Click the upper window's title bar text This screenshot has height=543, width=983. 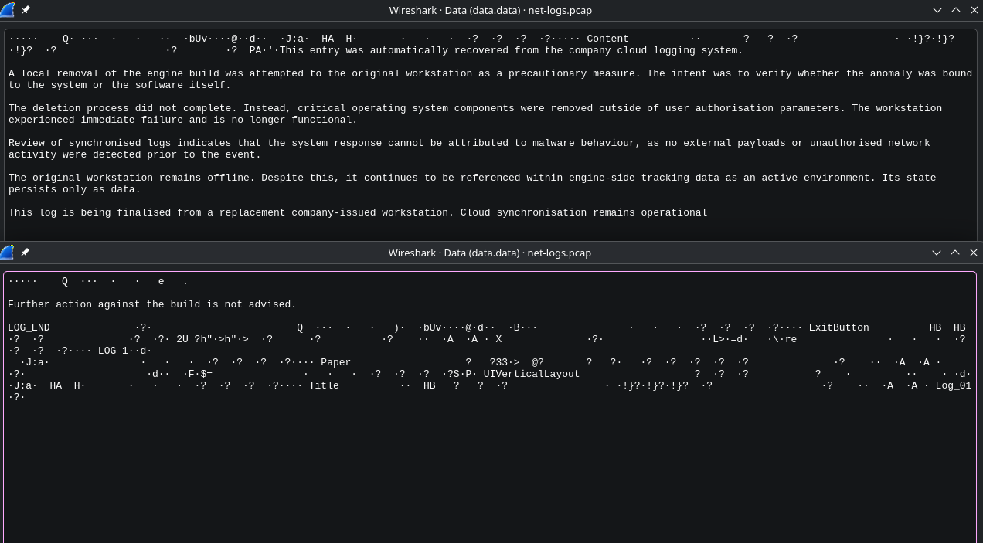[490, 10]
